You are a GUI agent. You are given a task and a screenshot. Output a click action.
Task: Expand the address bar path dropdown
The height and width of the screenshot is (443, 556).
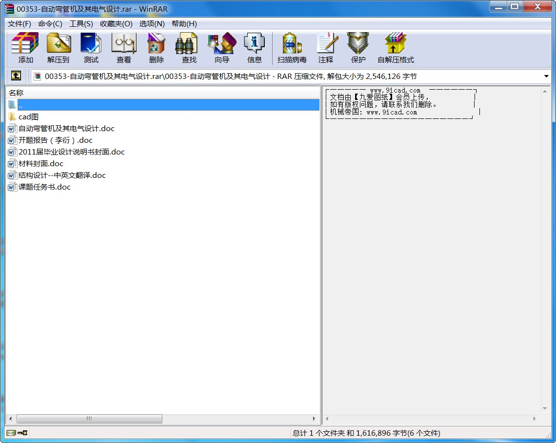tap(546, 76)
